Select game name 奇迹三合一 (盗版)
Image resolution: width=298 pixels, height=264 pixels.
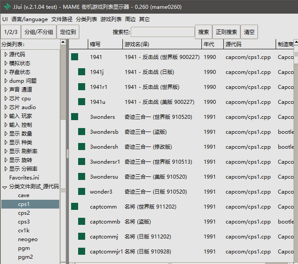(146, 132)
